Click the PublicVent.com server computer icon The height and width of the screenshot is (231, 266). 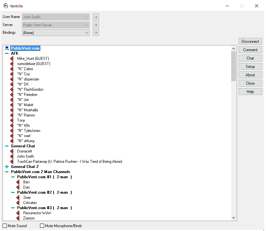click(x=7, y=48)
